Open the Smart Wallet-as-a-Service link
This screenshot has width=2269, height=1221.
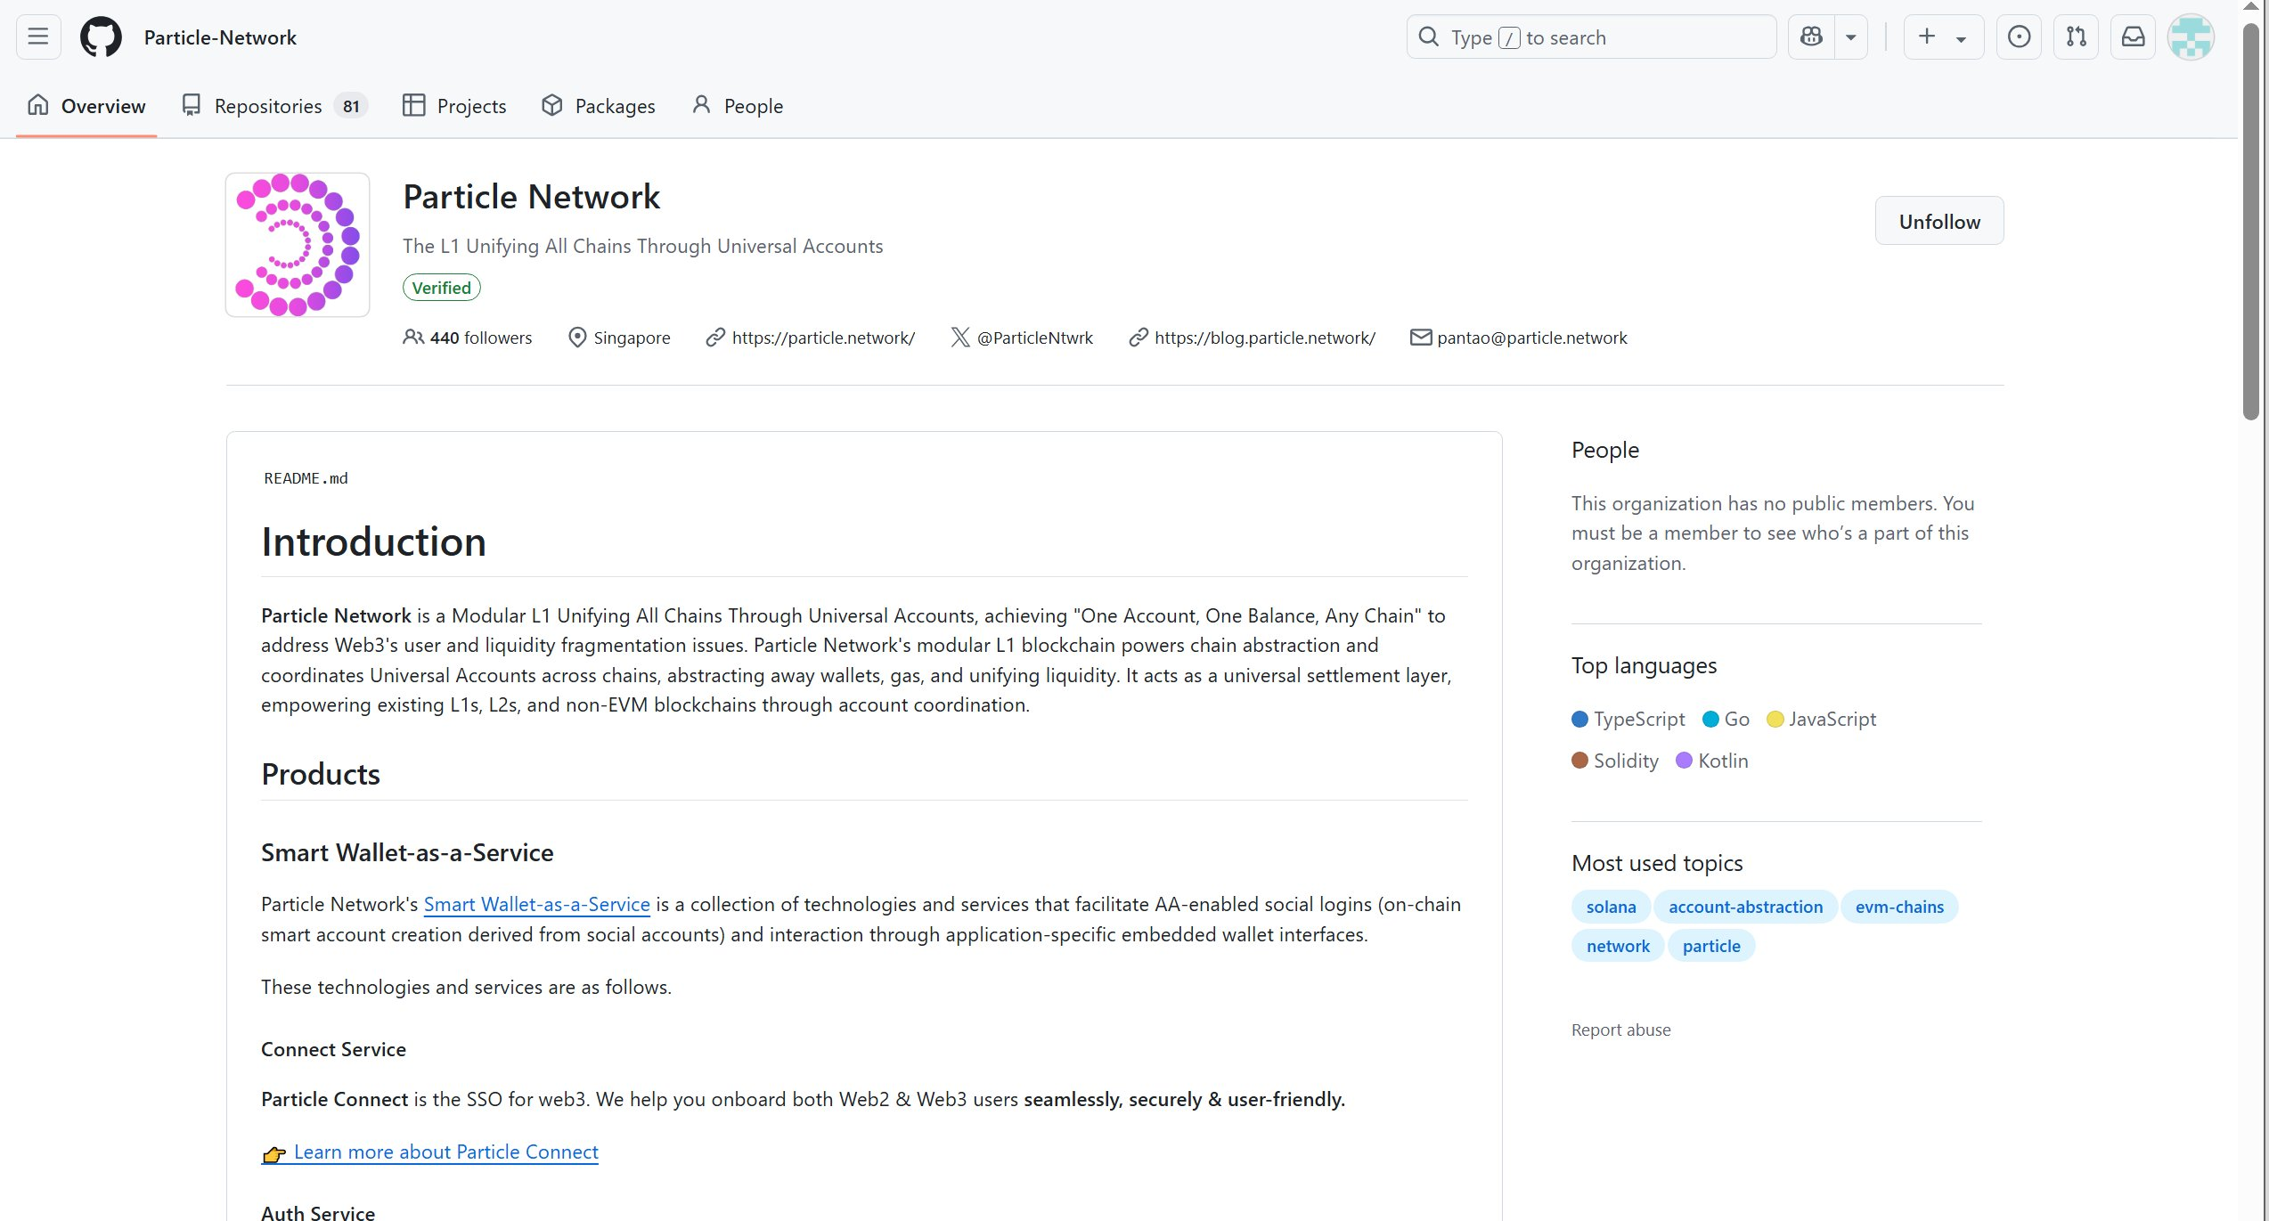tap(536, 905)
